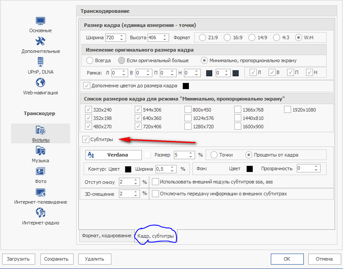Select the Музыка transcoder category

coord(41,155)
